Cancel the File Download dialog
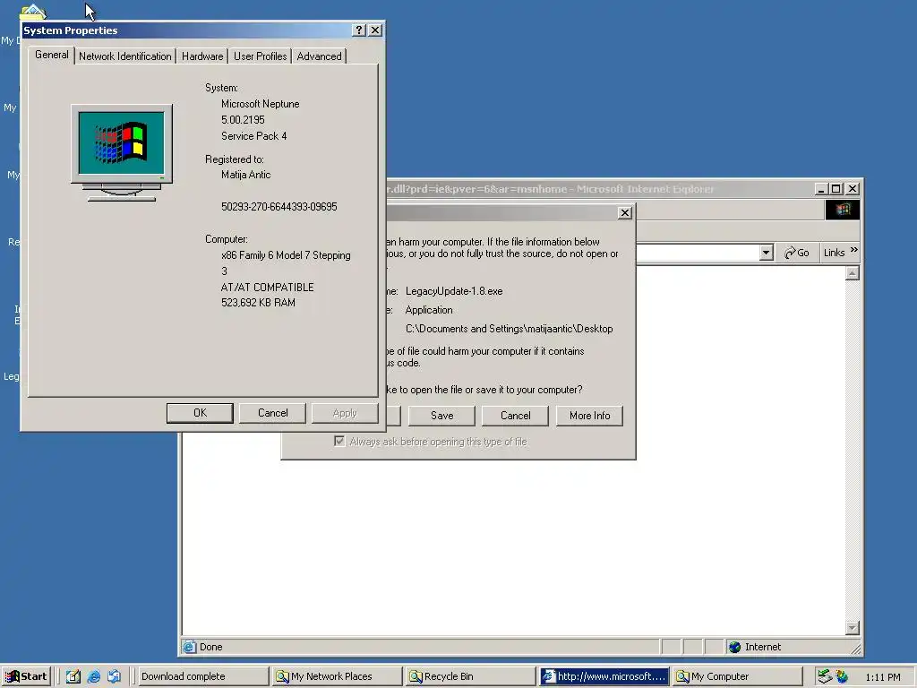Image resolution: width=917 pixels, height=688 pixels. tap(515, 416)
